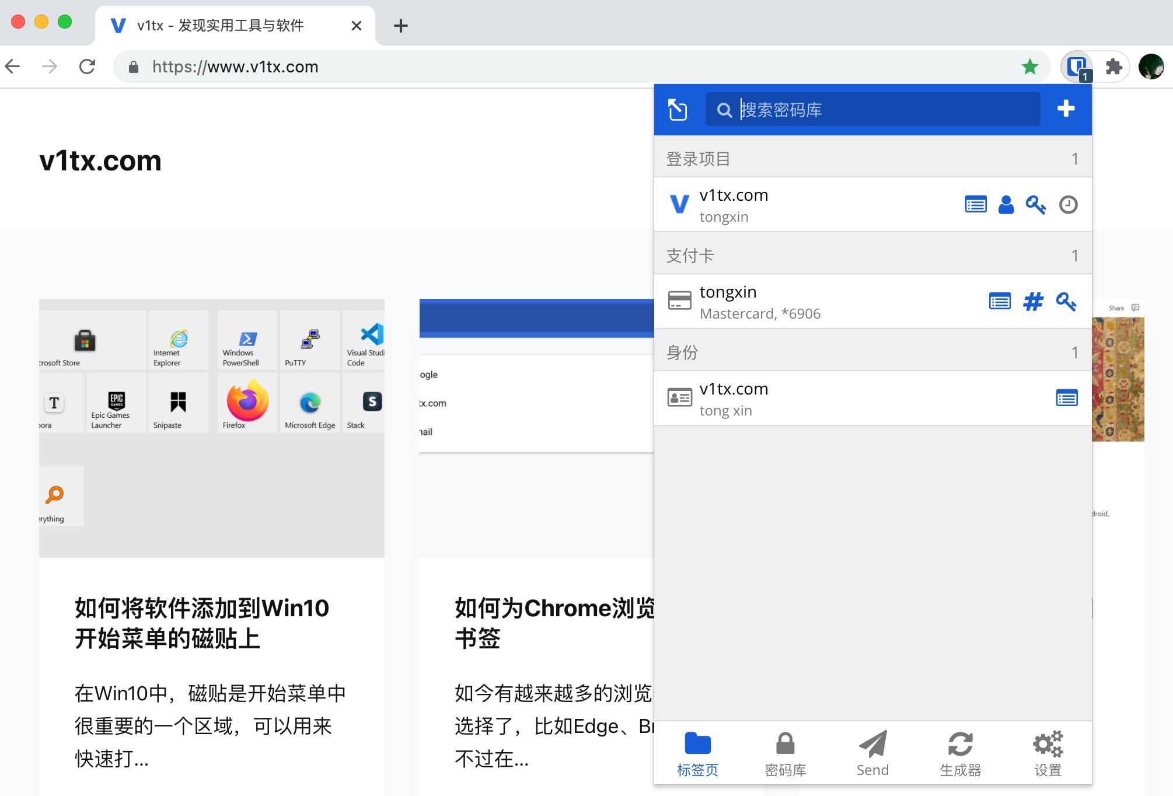Copy the tongxin Mastercard number
This screenshot has height=796, width=1173.
1033,302
